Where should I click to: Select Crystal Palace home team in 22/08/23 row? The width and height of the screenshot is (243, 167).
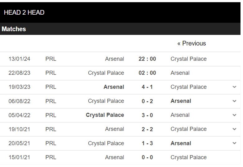106,73
